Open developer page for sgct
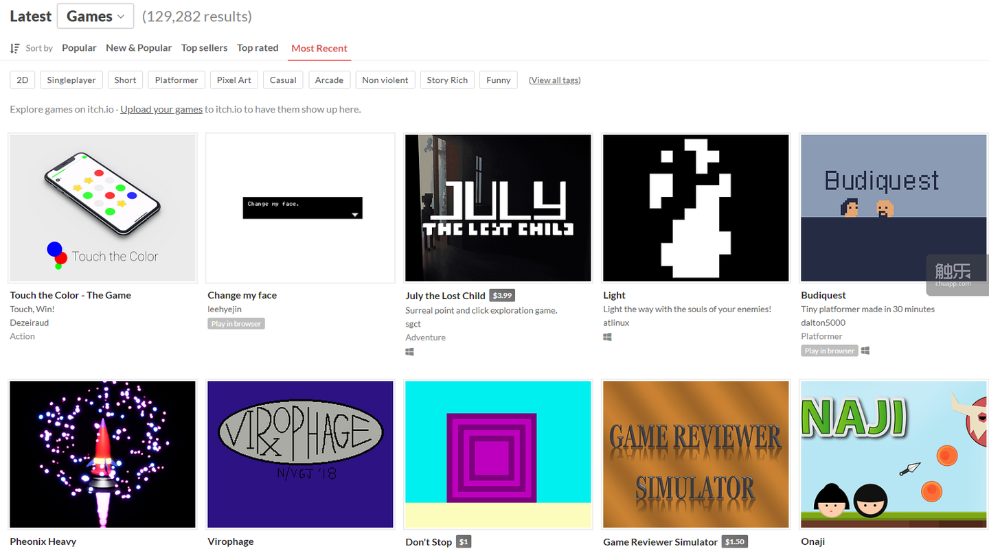 coord(413,323)
